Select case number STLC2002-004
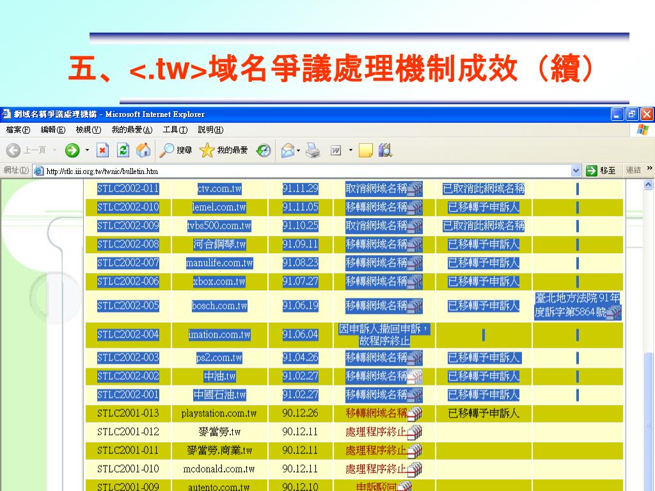Image resolution: width=655 pixels, height=491 pixels. click(128, 334)
